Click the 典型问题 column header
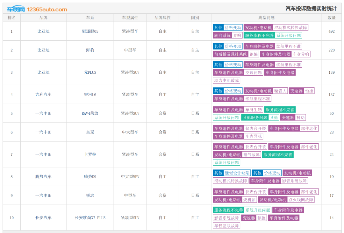This screenshot has height=233, width=344. (267, 18)
